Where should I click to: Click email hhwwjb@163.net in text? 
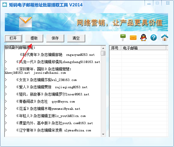point(17,73)
